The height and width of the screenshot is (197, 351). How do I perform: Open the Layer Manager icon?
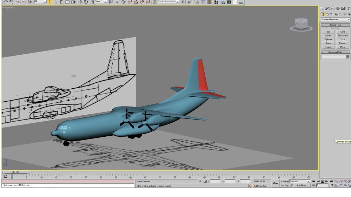tap(196, 2)
